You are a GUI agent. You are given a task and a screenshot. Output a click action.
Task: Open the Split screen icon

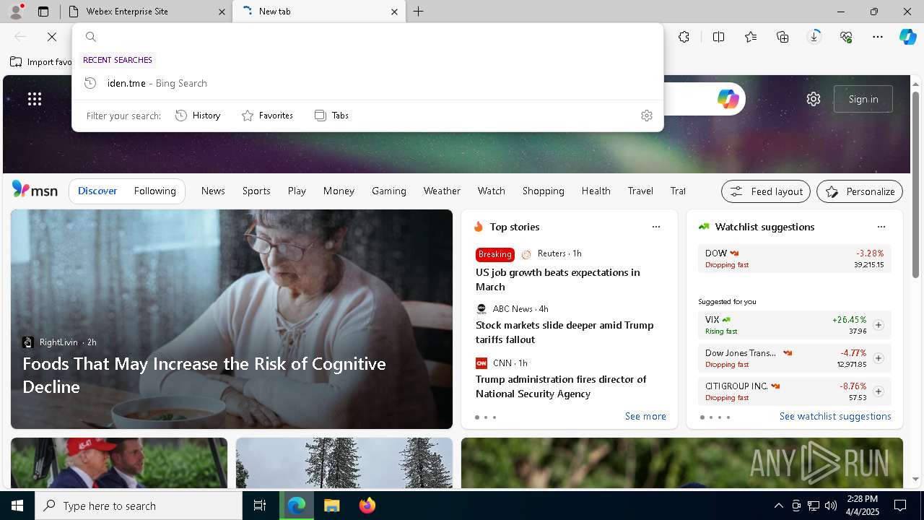[x=718, y=37]
